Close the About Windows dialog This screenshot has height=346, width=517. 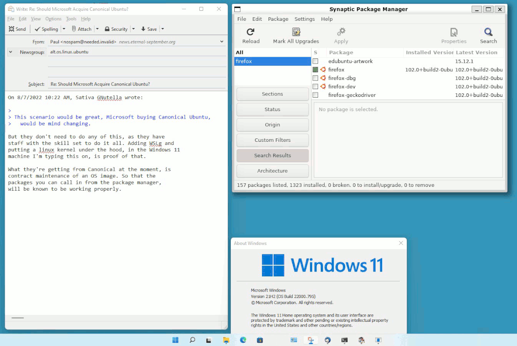(401, 243)
